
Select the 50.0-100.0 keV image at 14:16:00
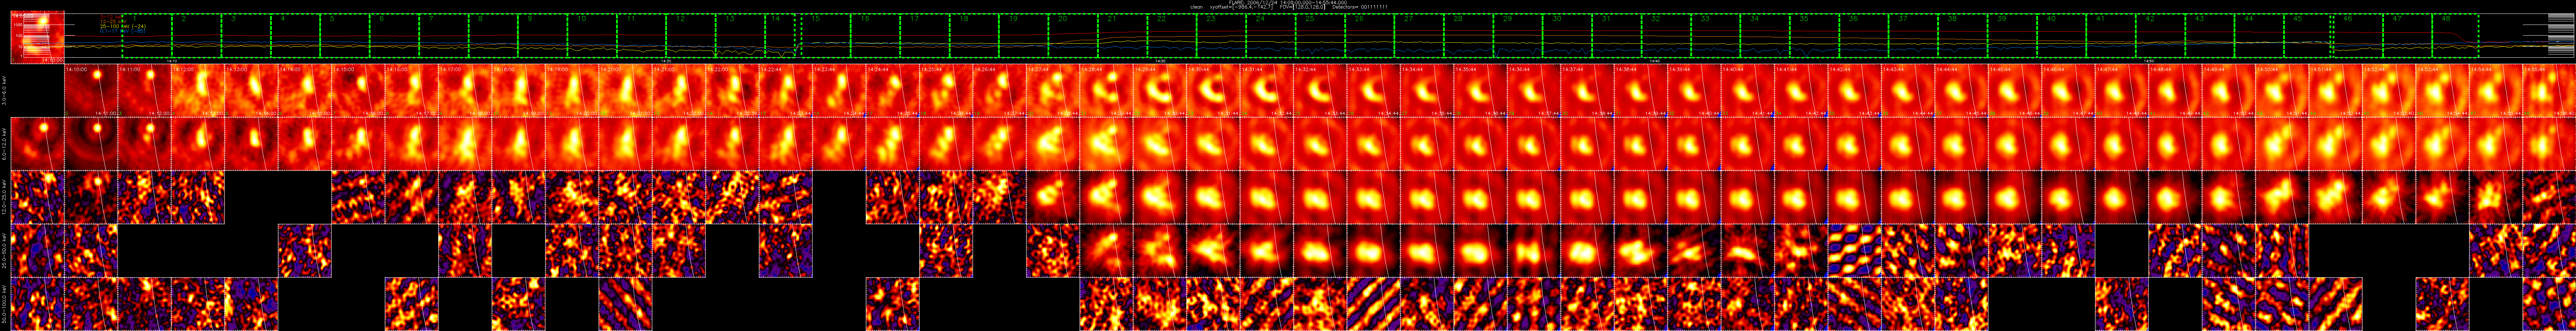point(412,304)
